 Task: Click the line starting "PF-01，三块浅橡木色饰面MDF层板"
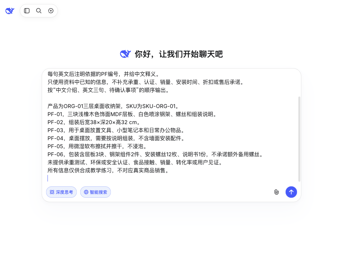(x=133, y=114)
